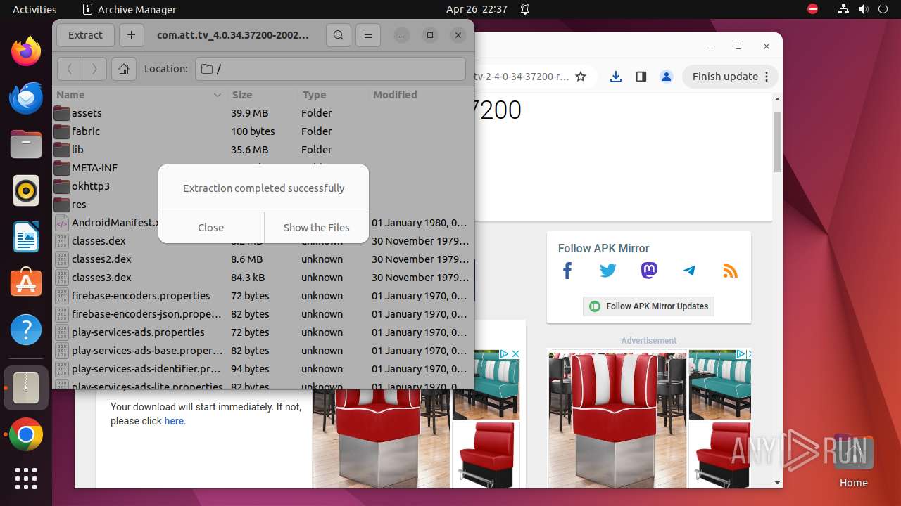The height and width of the screenshot is (506, 901).
Task: Open APK Mirror Telegram channel
Action: pyautogui.click(x=690, y=271)
